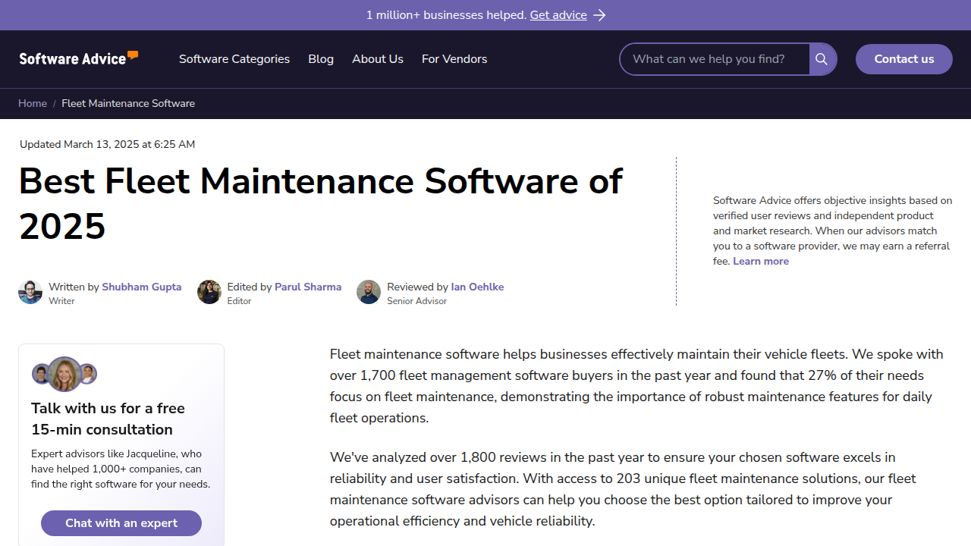Click 'Talk with us for a free 15-min consultation'
Image resolution: width=971 pixels, height=546 pixels.
tap(108, 419)
